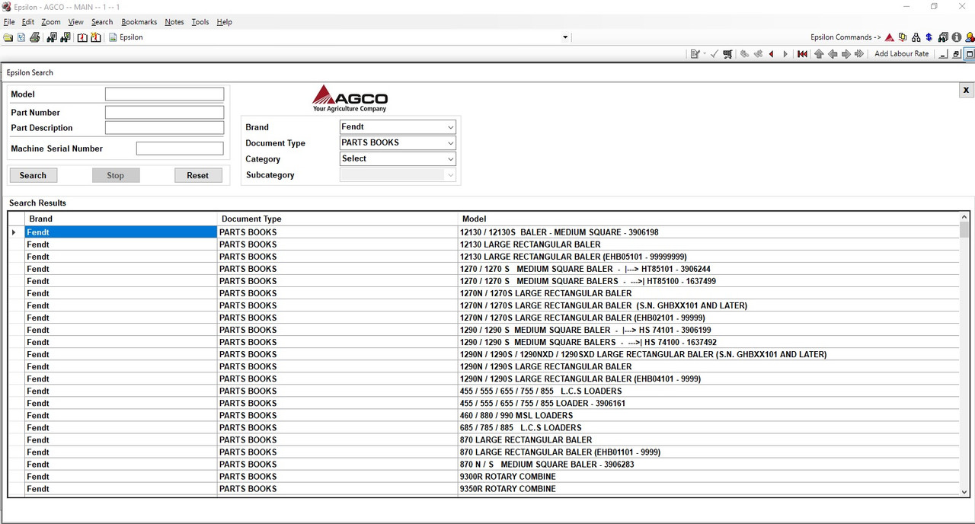Click the Model input field

[x=165, y=94]
